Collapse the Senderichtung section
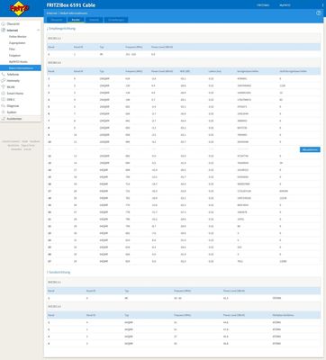 point(59,272)
